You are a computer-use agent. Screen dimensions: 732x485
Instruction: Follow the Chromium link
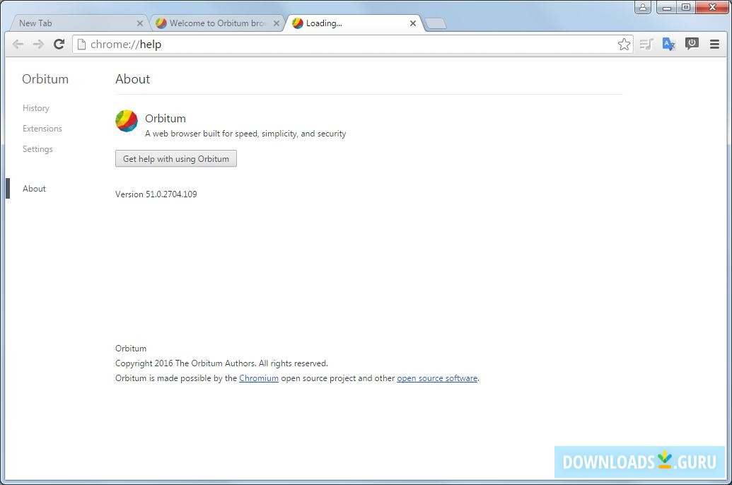click(259, 378)
